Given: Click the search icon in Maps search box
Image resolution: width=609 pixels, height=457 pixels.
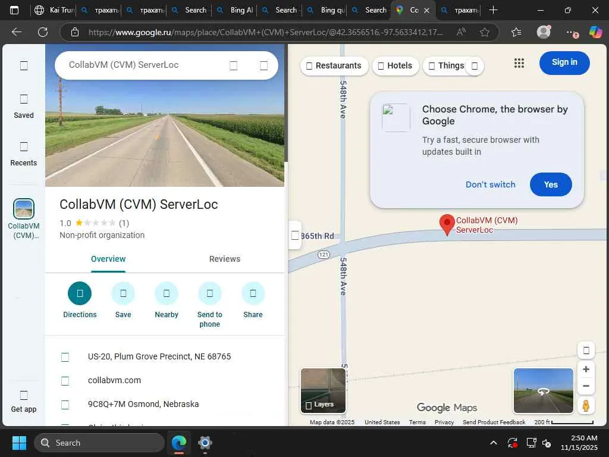Looking at the screenshot, I should pos(233,65).
